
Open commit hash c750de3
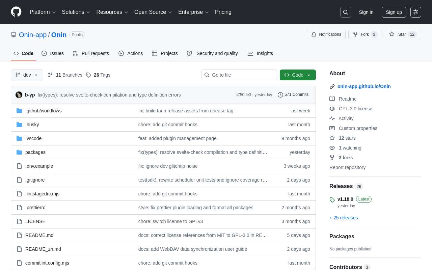pos(243,95)
